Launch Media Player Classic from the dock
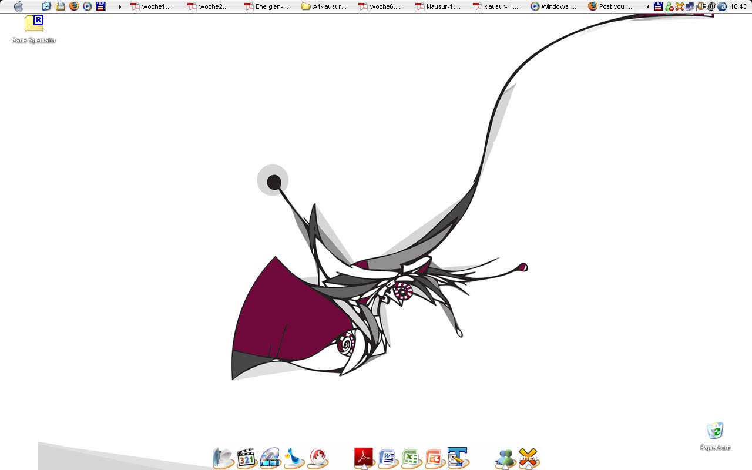752x470 pixels. (x=247, y=458)
